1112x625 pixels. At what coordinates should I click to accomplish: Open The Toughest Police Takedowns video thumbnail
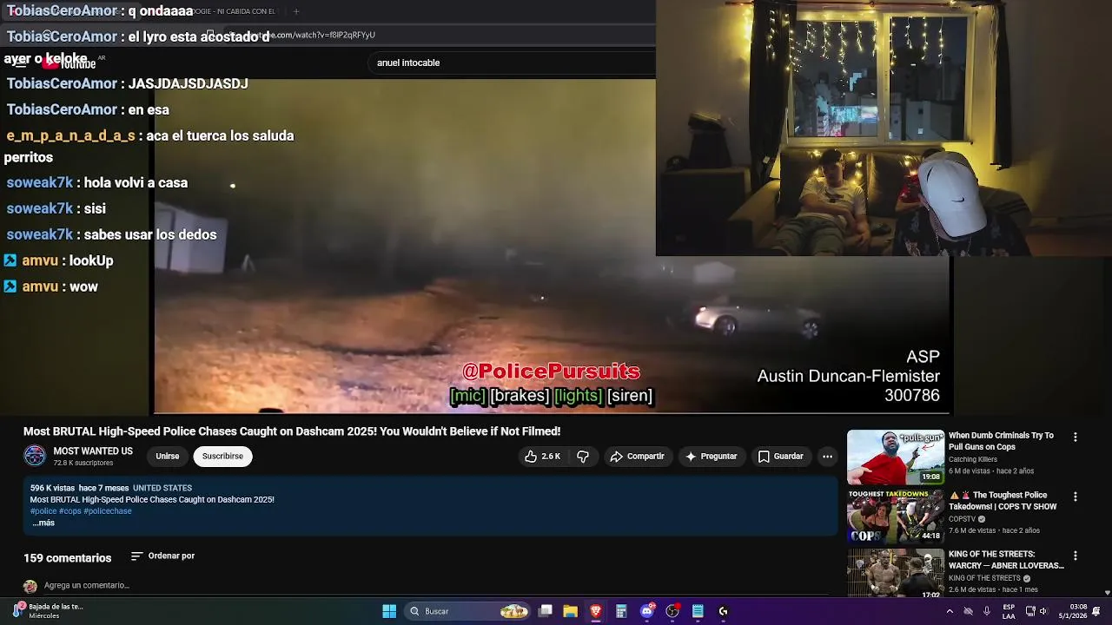click(x=895, y=516)
